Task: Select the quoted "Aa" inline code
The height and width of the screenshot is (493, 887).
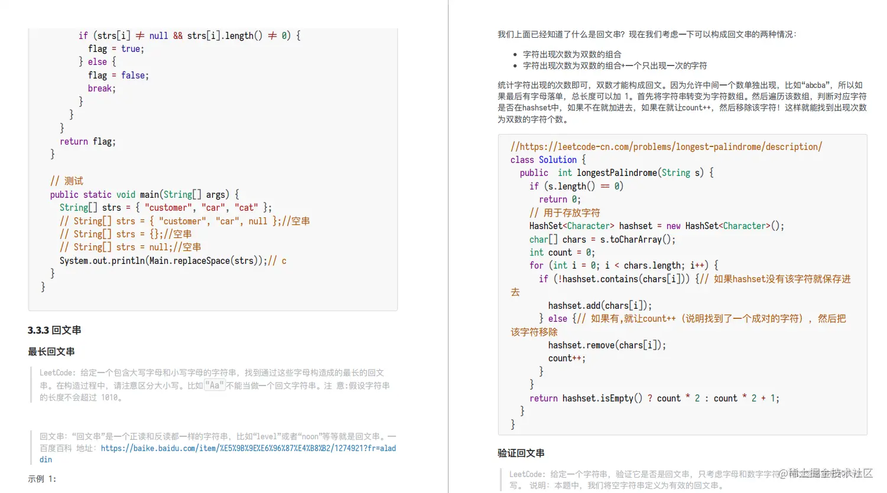Action: point(214,385)
